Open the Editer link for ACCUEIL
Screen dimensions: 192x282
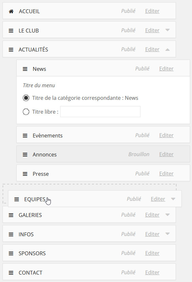click(152, 11)
